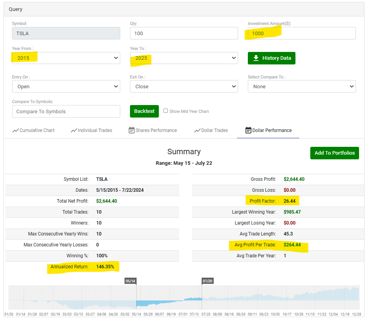370x321 pixels.
Task: Click the seasonal range chart strip
Action: click(184, 298)
